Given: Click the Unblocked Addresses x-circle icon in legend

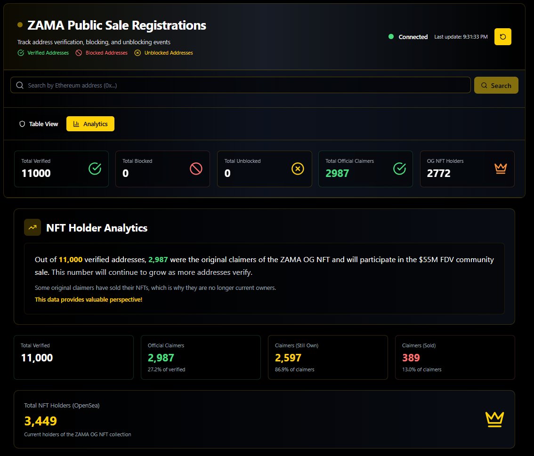Looking at the screenshot, I should point(138,53).
